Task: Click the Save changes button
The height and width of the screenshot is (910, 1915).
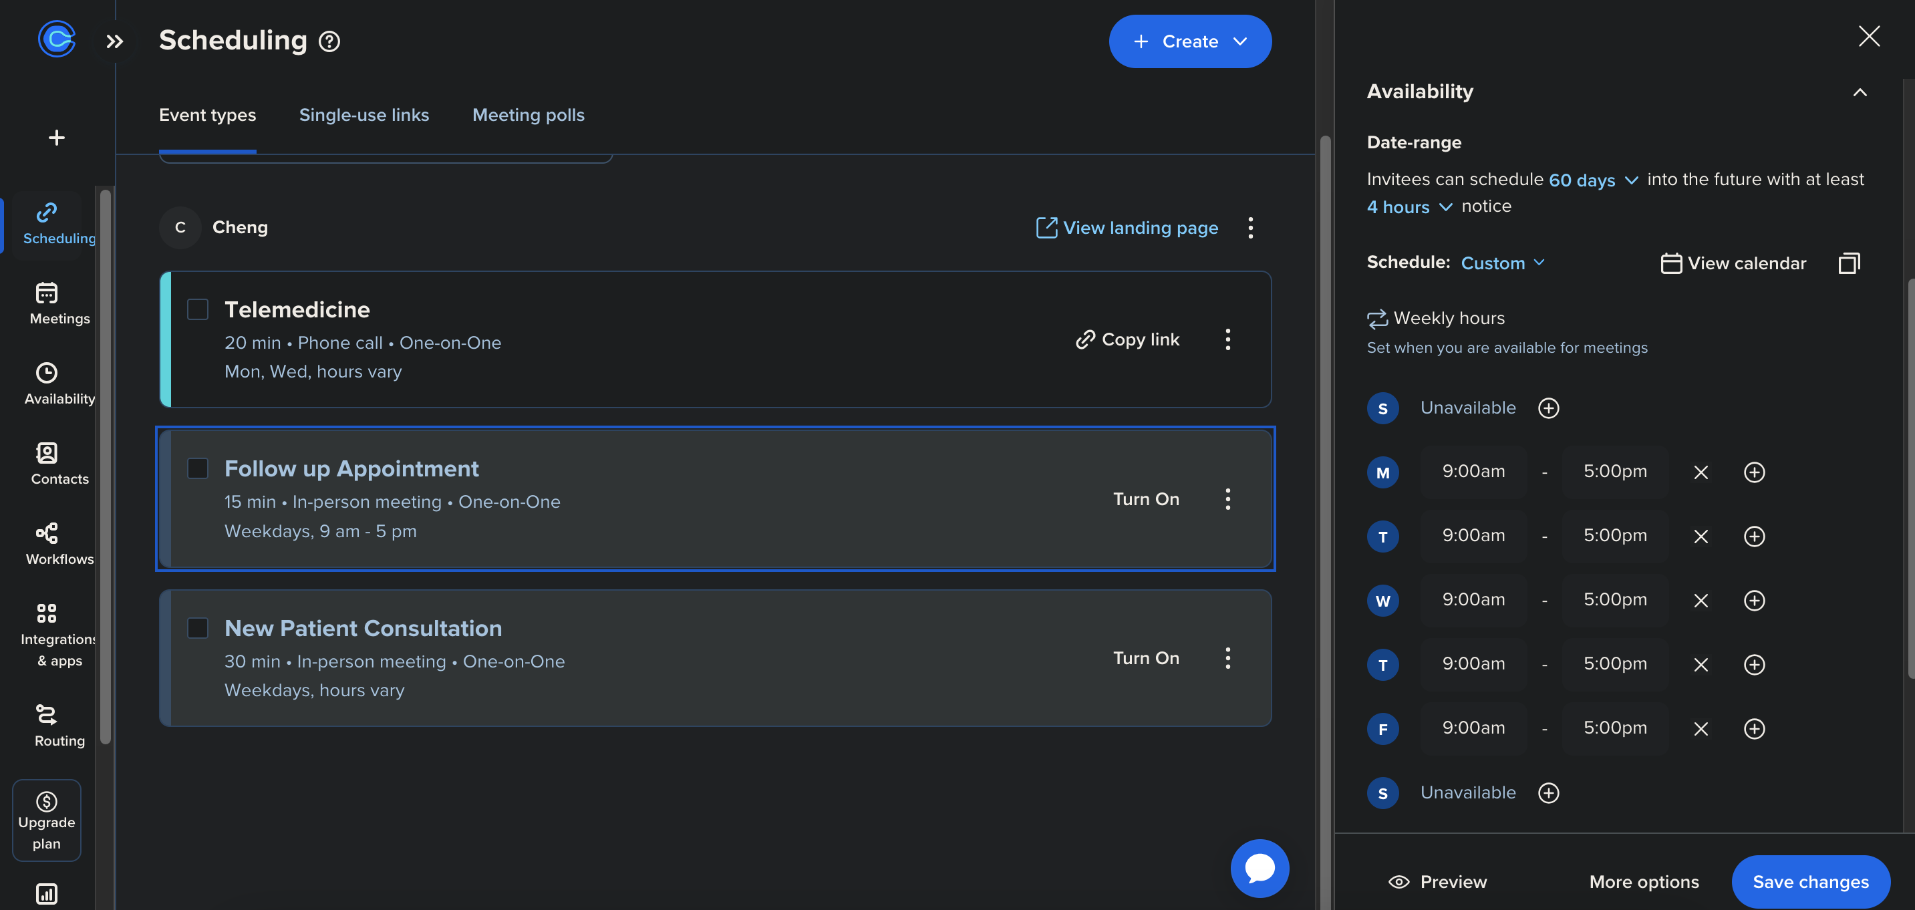Action: [1810, 882]
